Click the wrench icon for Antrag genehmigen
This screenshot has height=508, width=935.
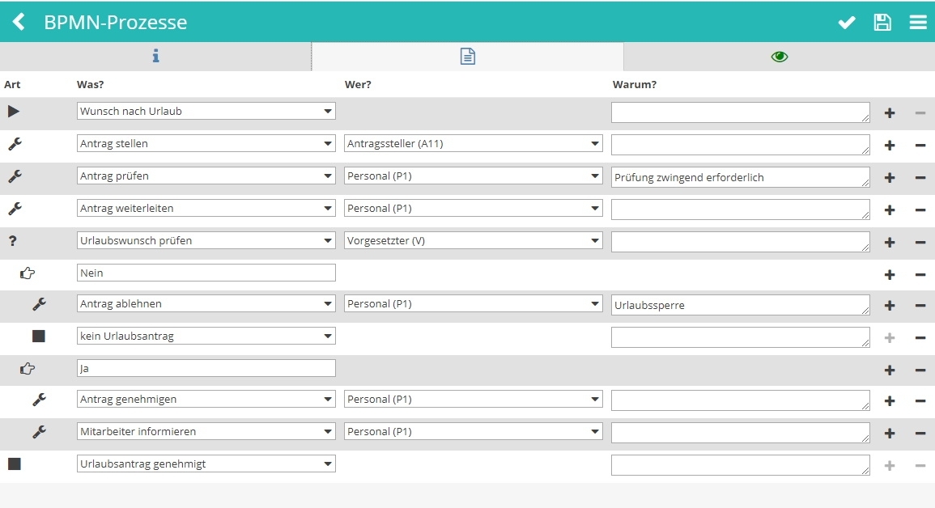click(39, 400)
